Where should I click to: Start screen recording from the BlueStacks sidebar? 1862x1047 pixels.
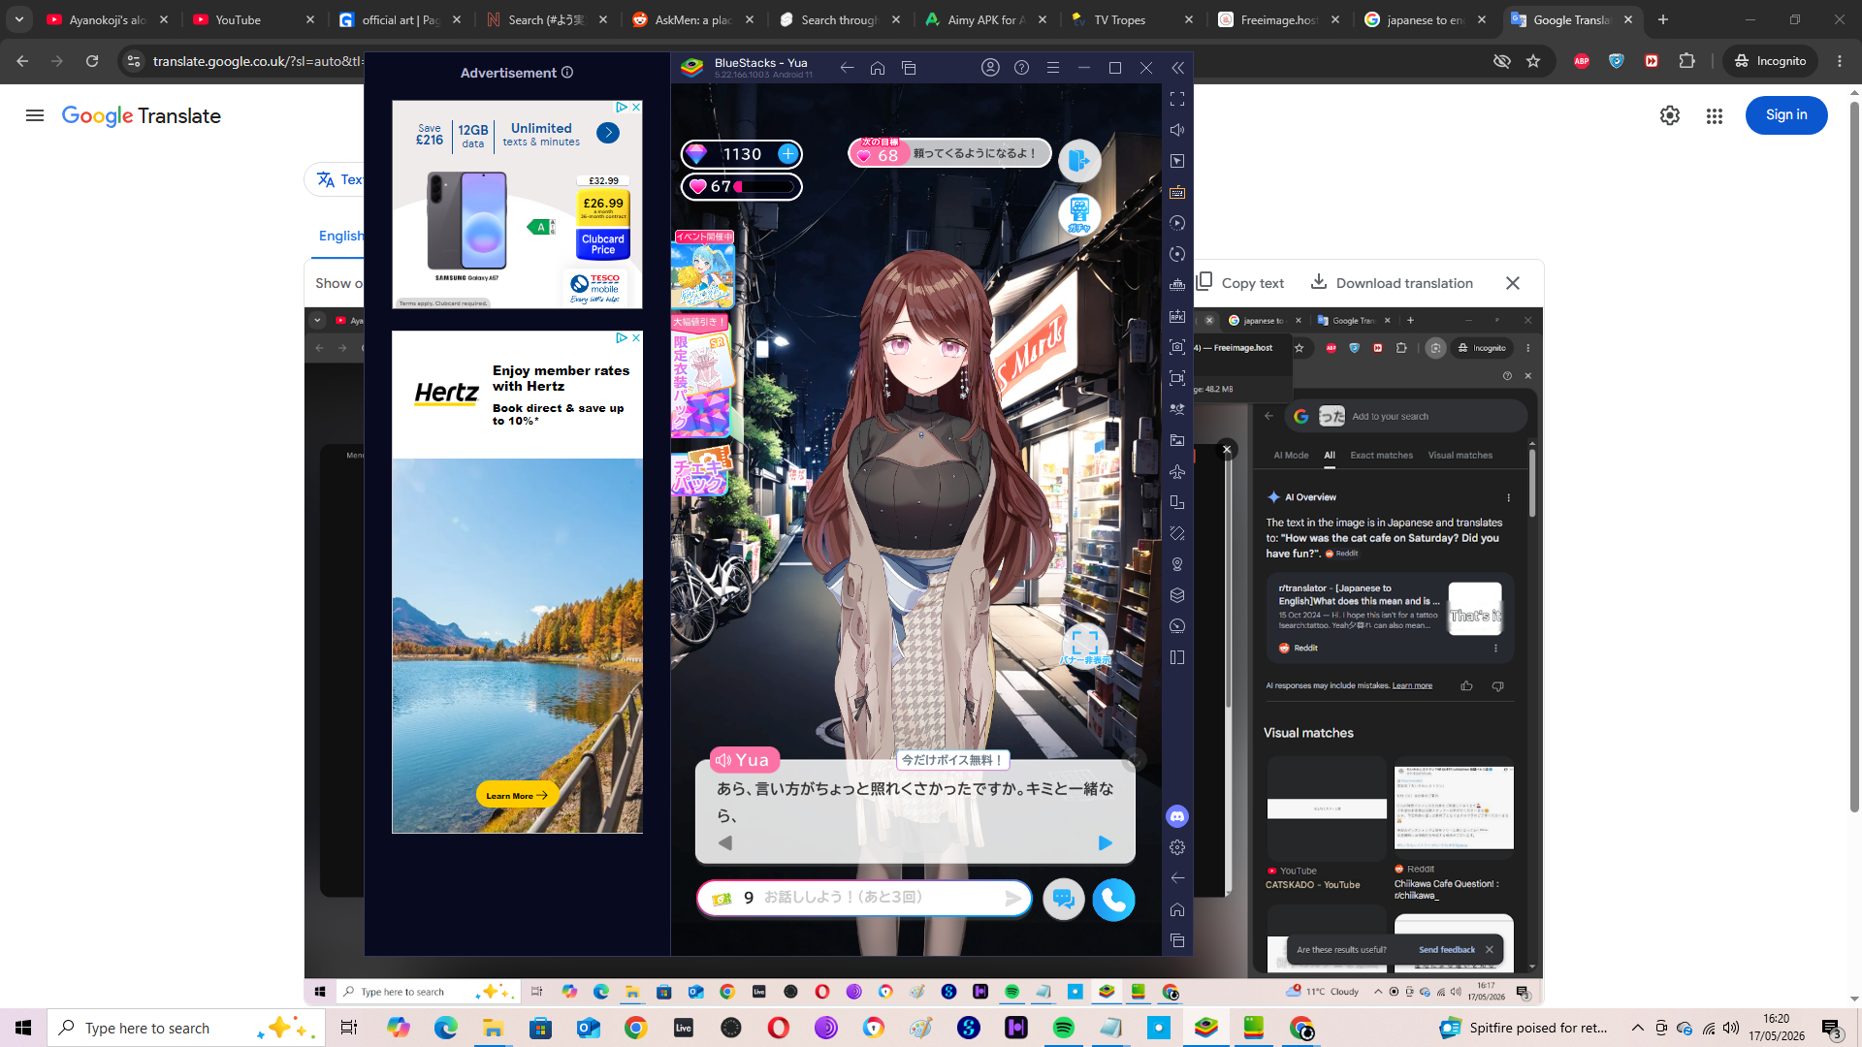[1177, 378]
